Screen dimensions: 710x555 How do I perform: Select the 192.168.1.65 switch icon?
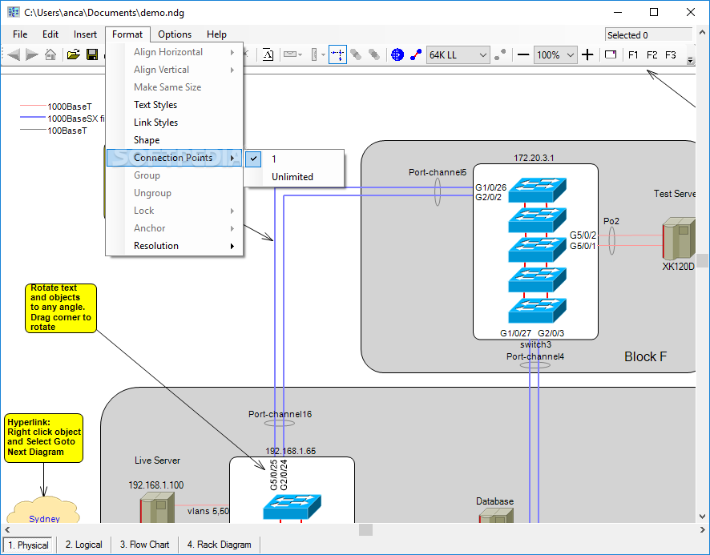tap(292, 507)
